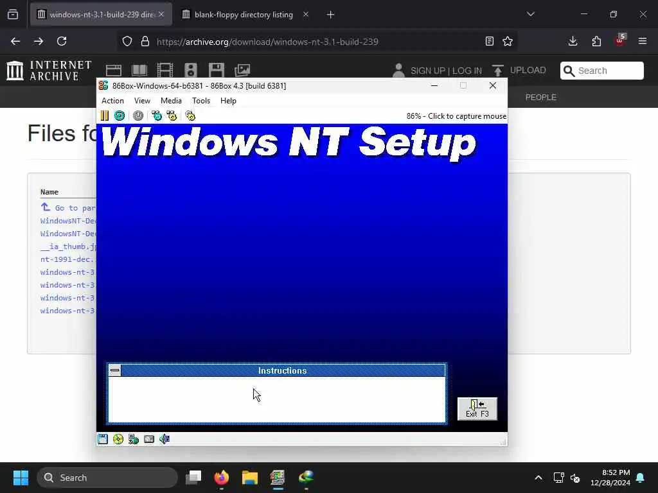
Task: Open the Action menu in 86Box
Action: click(x=112, y=101)
